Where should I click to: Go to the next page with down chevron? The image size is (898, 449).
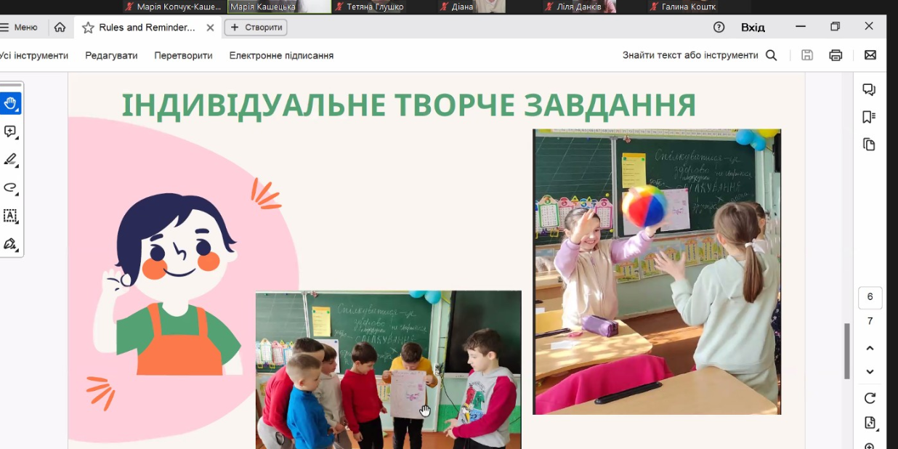click(x=870, y=372)
